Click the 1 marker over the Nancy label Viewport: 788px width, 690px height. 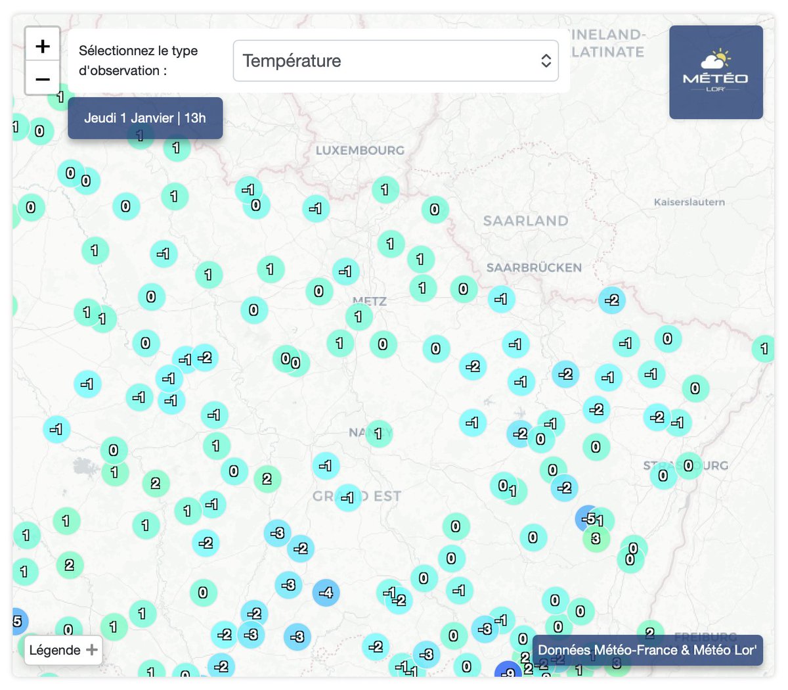(378, 434)
